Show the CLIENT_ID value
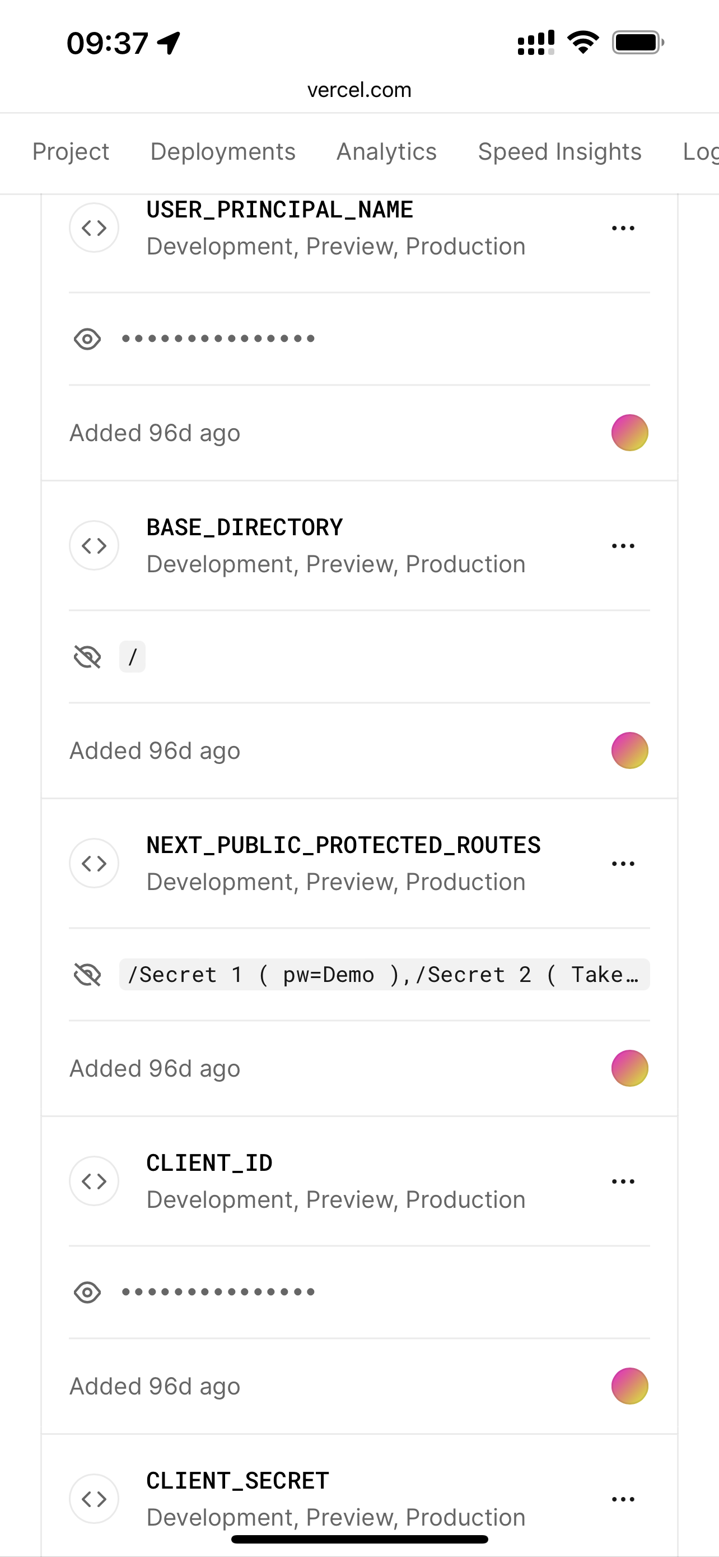 tap(87, 1292)
